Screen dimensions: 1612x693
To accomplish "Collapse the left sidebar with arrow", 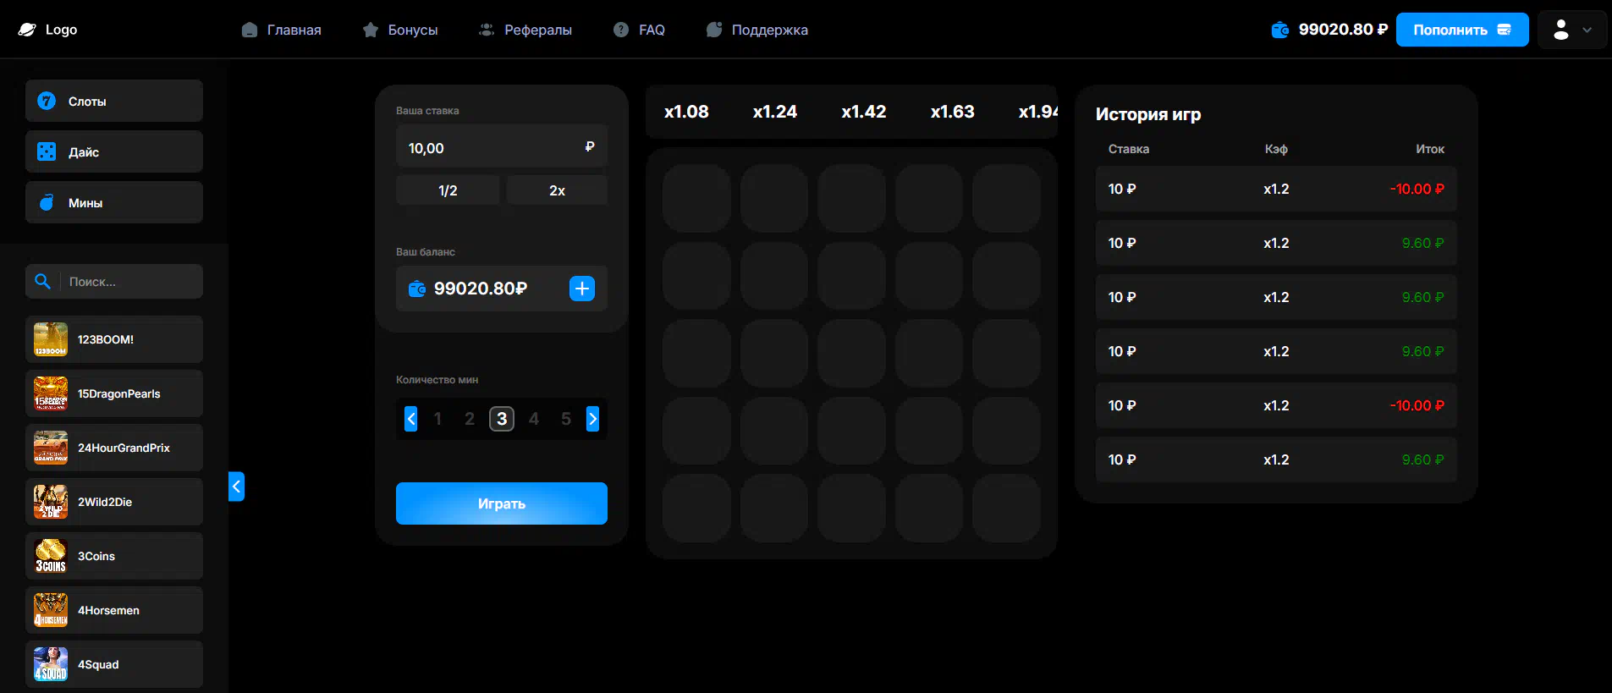I will [x=236, y=487].
